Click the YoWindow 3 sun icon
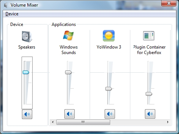179x134 pixels. tap(109, 36)
